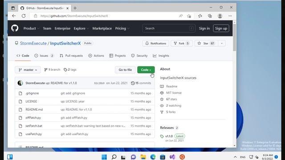Show hidden system tray icons
285x160 pixels.
tap(235, 157)
